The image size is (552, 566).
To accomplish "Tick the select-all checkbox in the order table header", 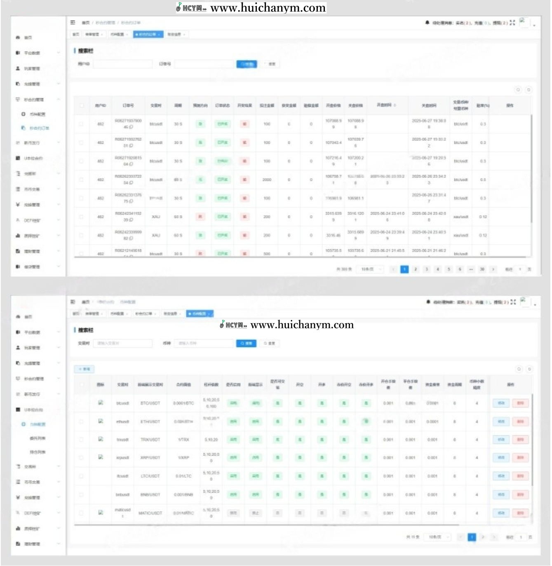I will pos(82,106).
